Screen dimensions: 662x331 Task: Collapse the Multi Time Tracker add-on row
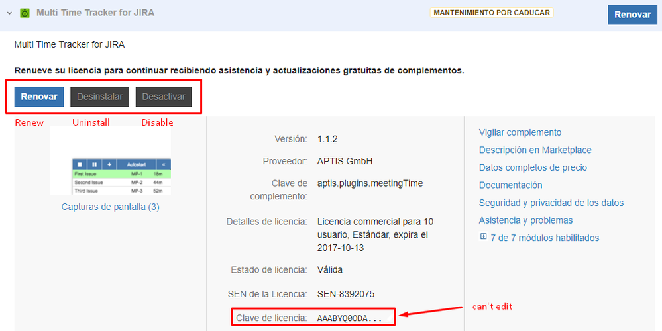pyautogui.click(x=9, y=13)
